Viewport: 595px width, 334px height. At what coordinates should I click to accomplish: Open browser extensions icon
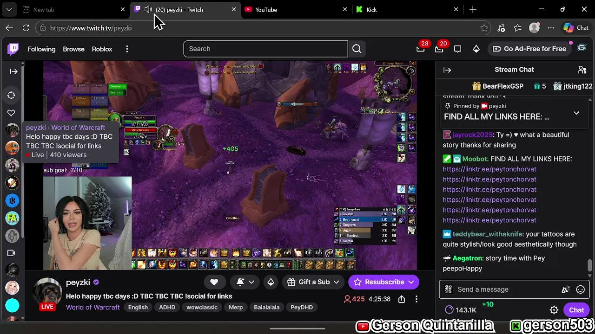[x=501, y=28]
